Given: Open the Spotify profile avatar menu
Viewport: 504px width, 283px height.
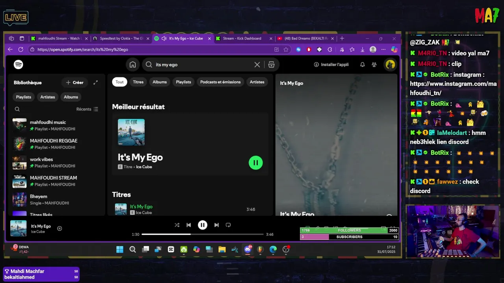Looking at the screenshot, I should (390, 64).
